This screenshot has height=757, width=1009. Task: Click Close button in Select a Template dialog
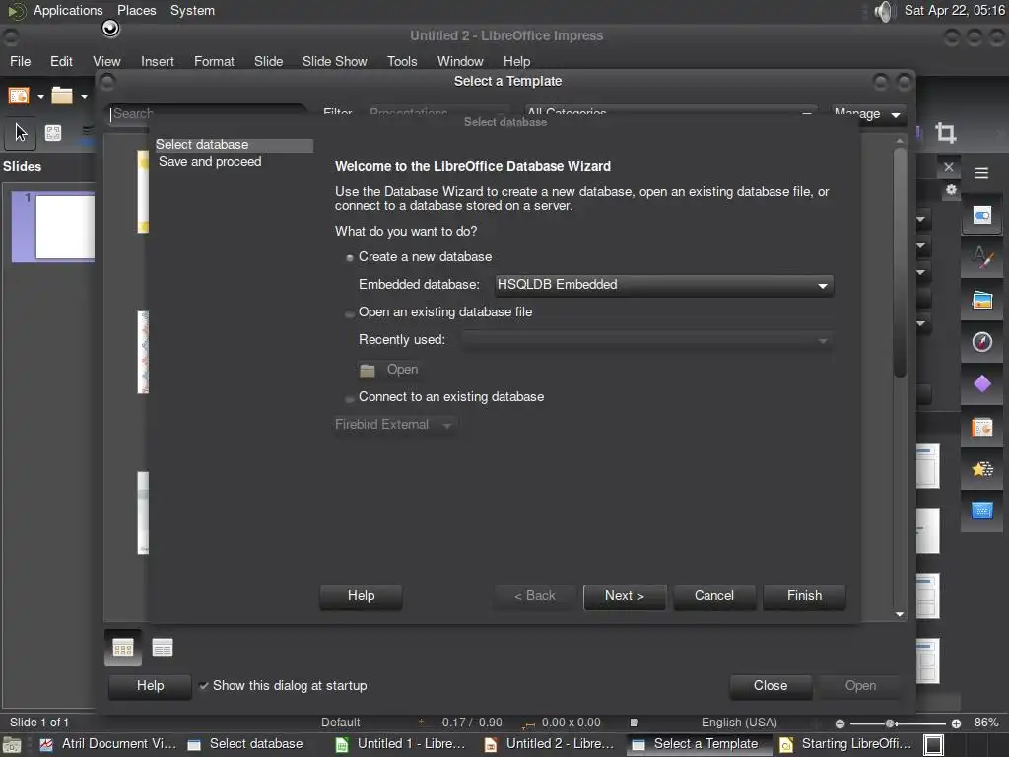[771, 686]
